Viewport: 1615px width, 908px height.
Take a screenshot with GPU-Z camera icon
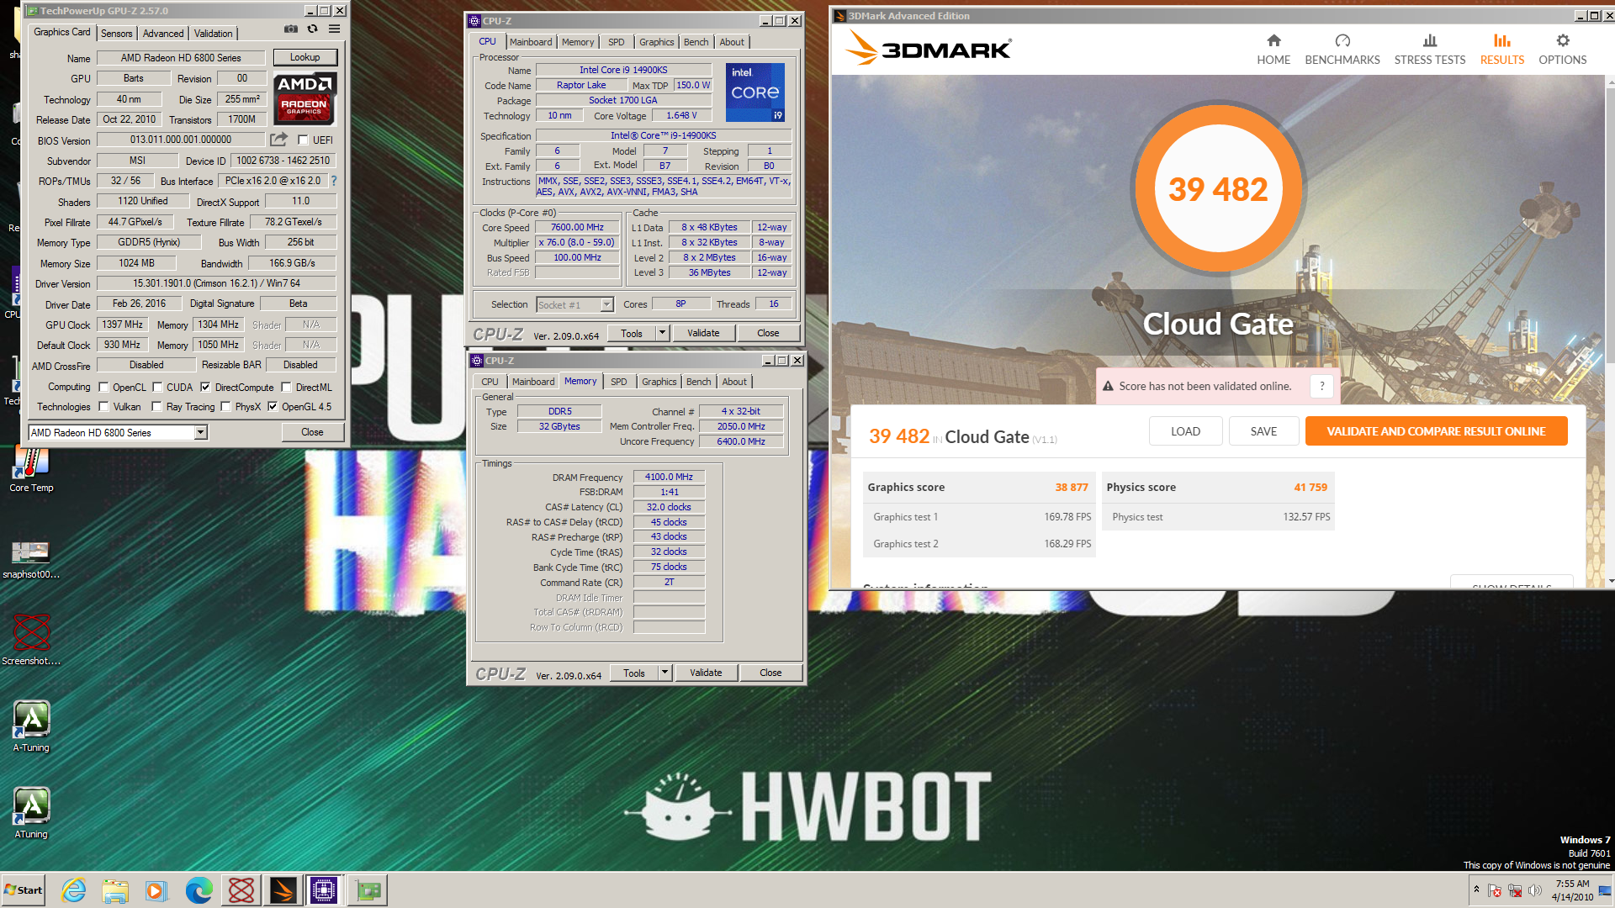tap(291, 29)
